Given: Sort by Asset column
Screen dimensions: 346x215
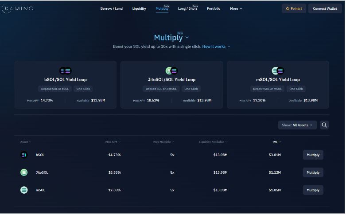Looking at the screenshot, I should [26, 142].
